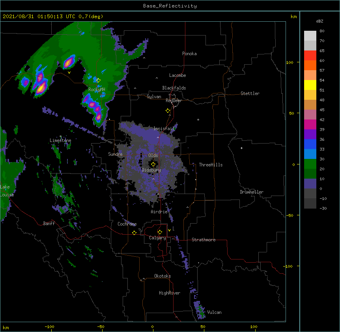Click the Vulcan label
Viewport: 340px width, 332px height.
(214, 312)
